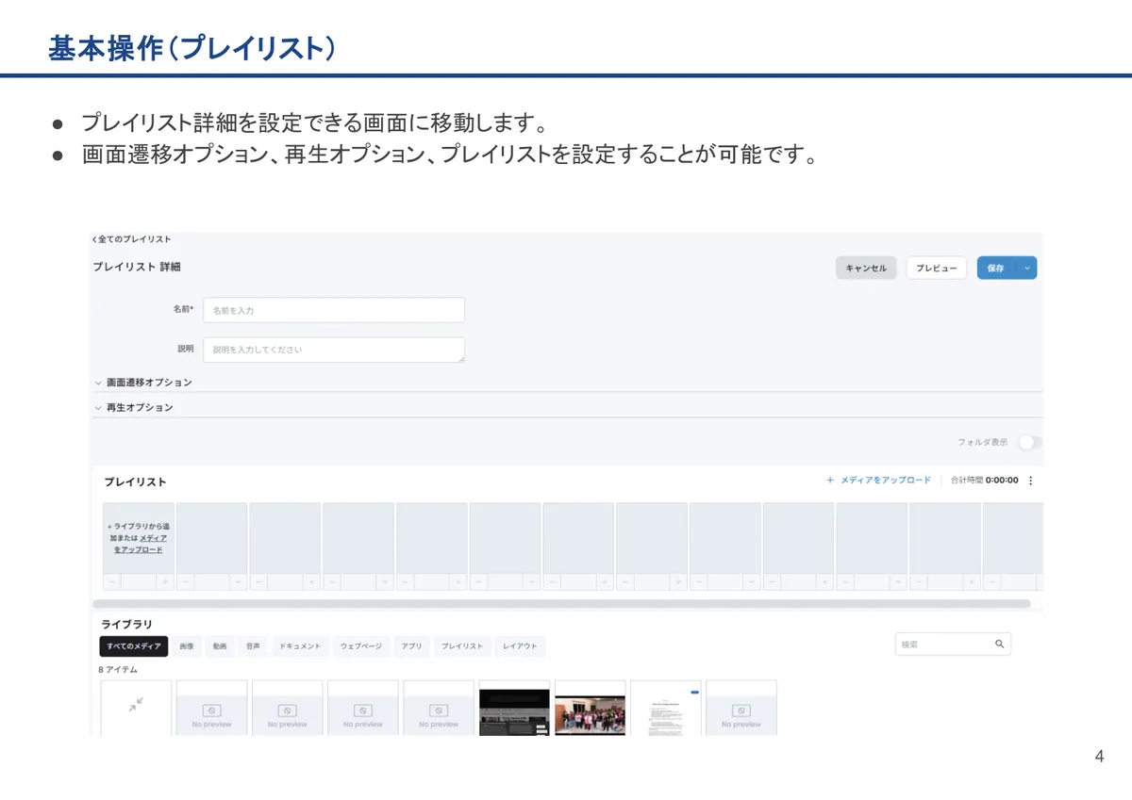Click メディアをアップロード link in first playlist slot
This screenshot has height=800, width=1132.
tap(140, 544)
